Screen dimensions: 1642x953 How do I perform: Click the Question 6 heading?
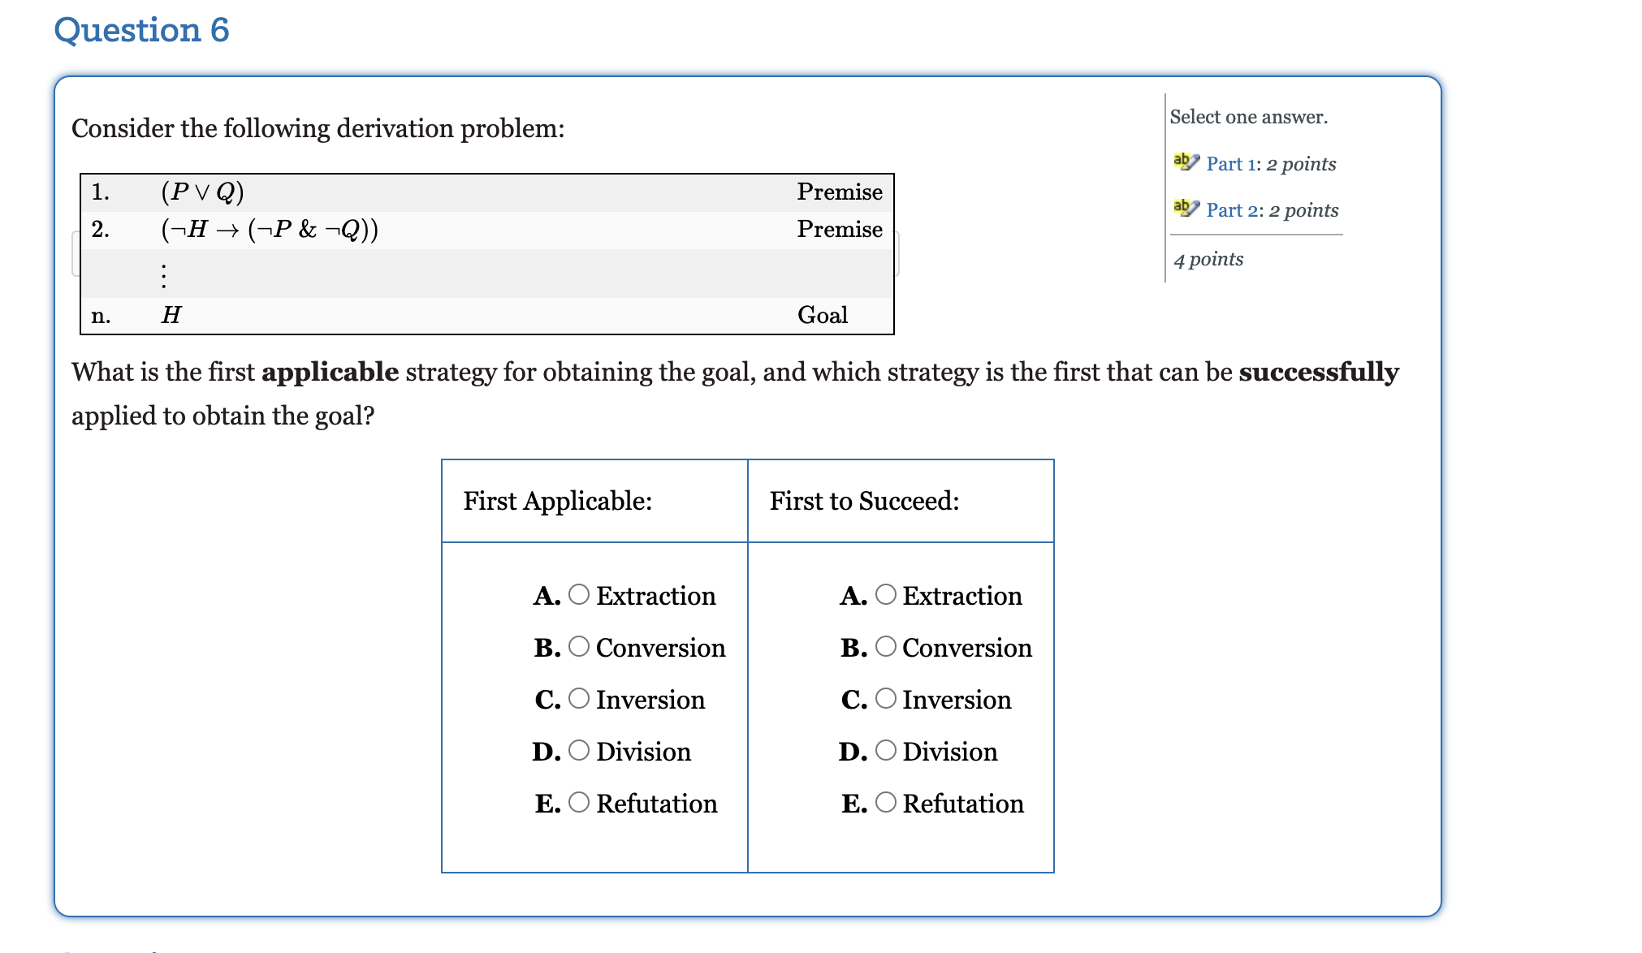click(x=140, y=29)
